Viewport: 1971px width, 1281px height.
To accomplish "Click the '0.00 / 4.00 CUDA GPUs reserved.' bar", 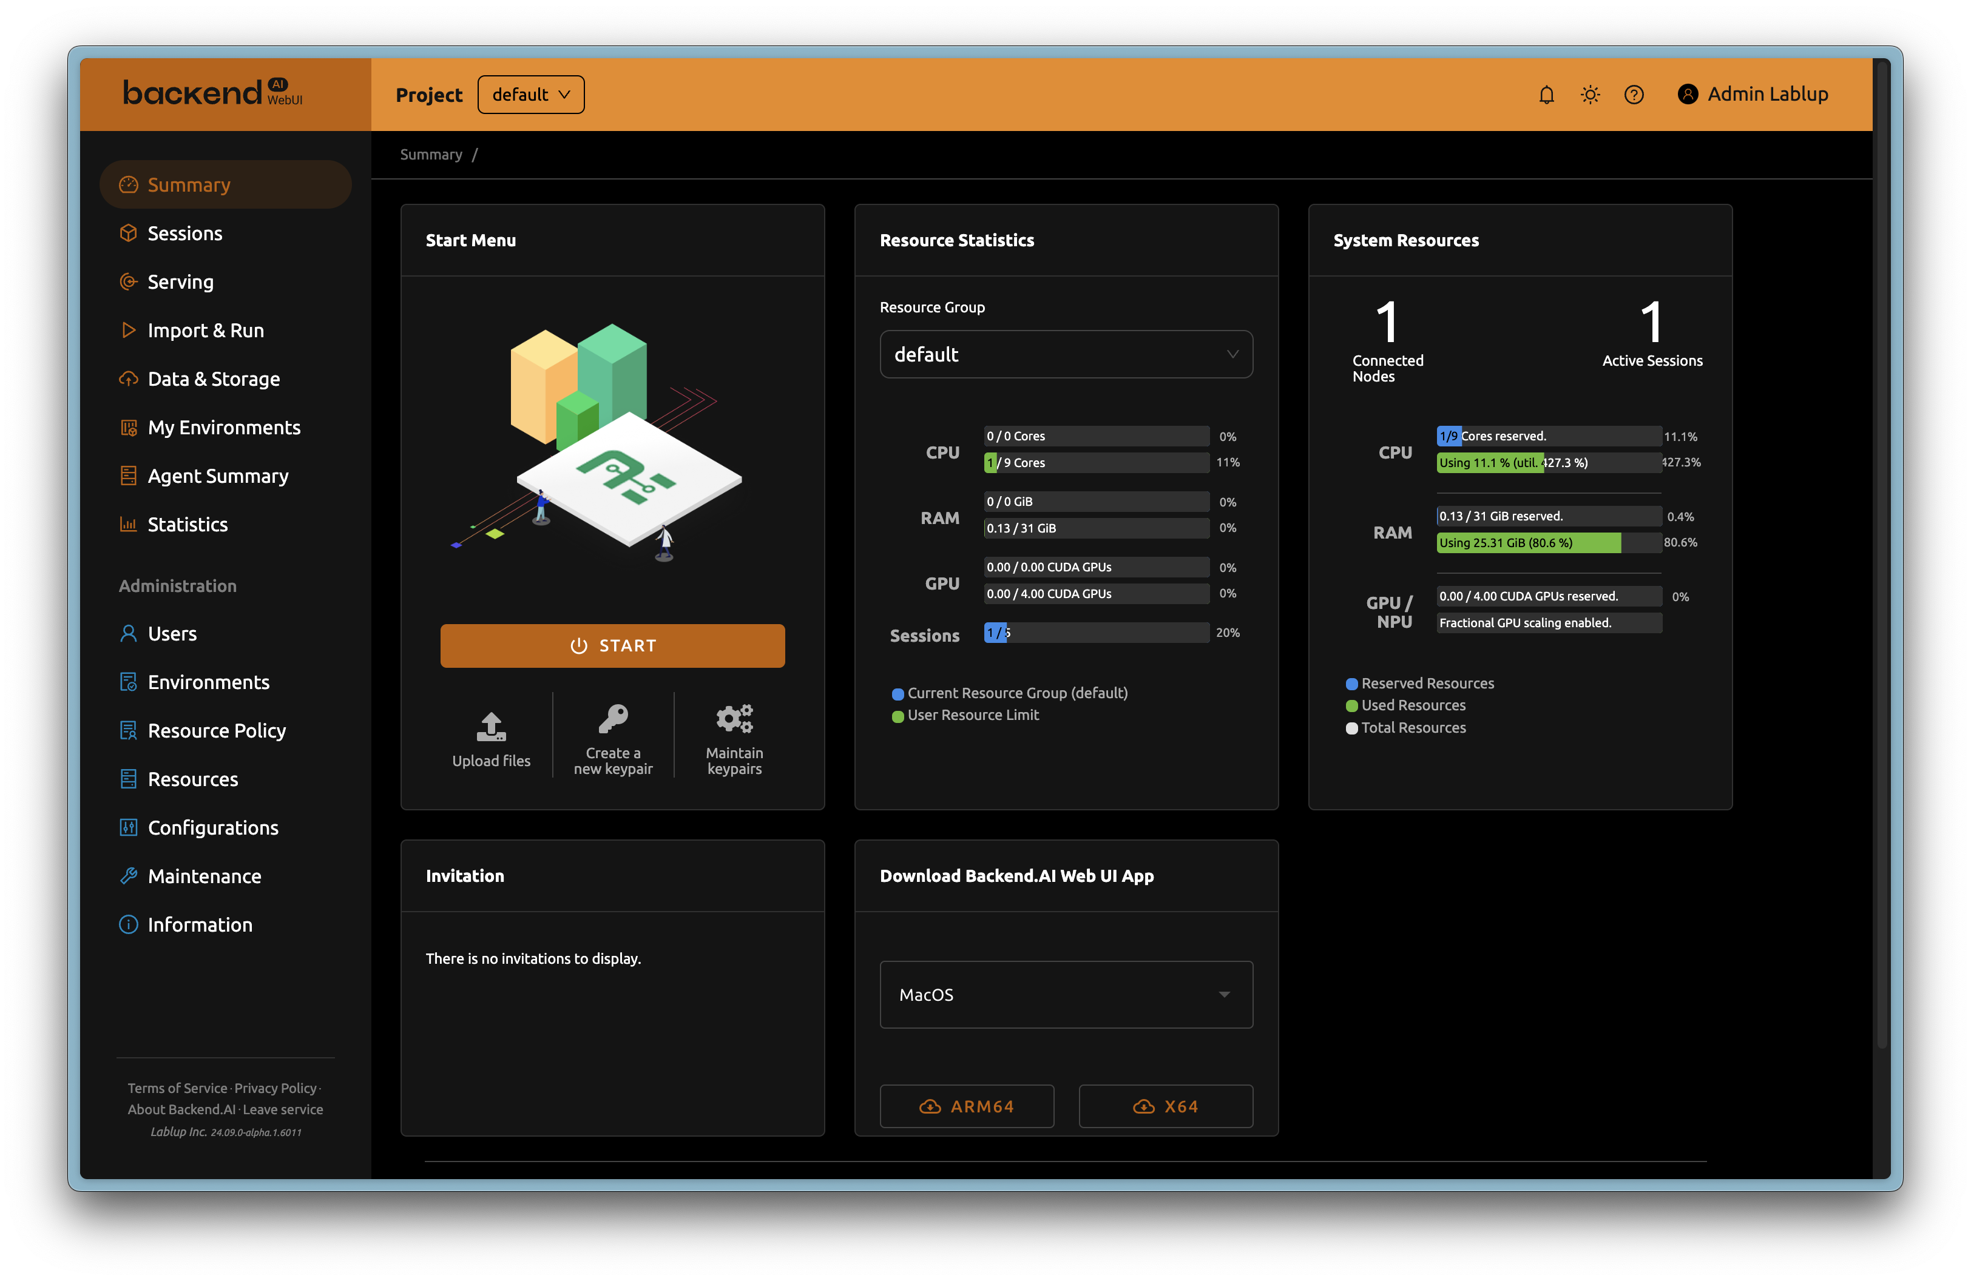I will click(1549, 597).
